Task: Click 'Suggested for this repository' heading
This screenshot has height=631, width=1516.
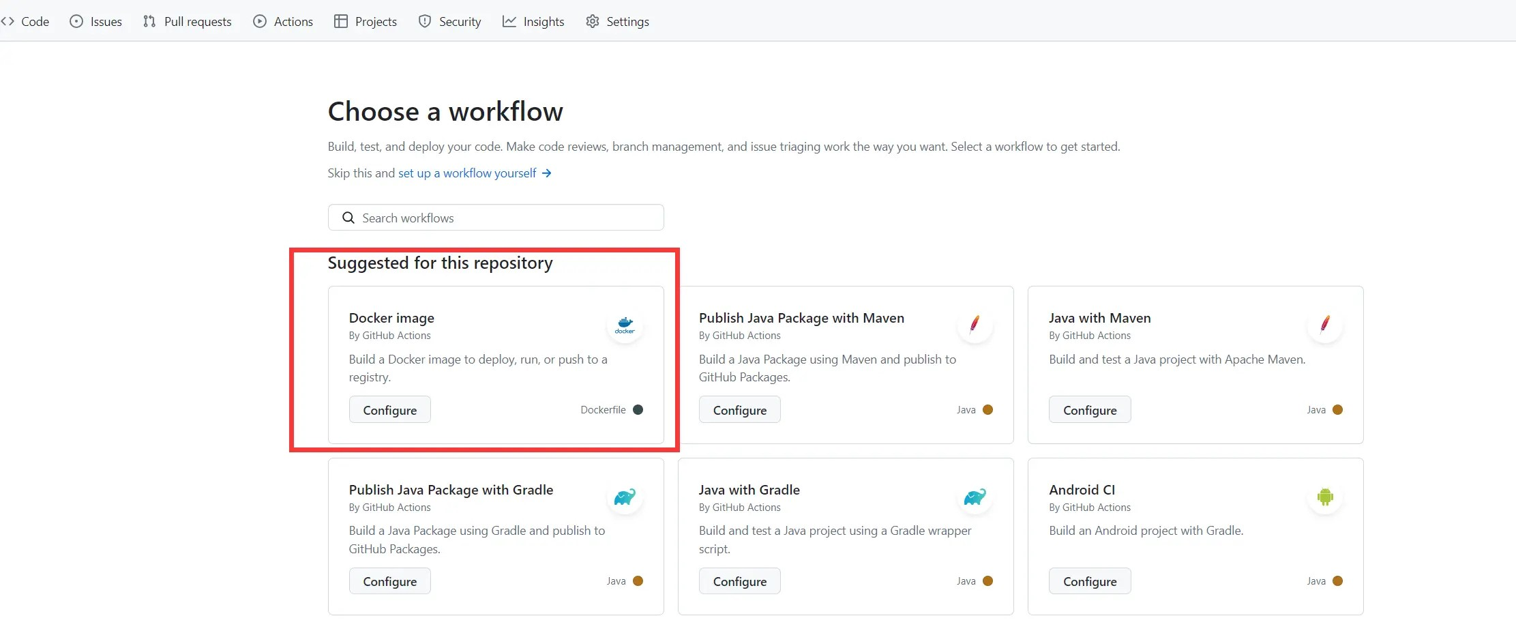Action: tap(440, 263)
